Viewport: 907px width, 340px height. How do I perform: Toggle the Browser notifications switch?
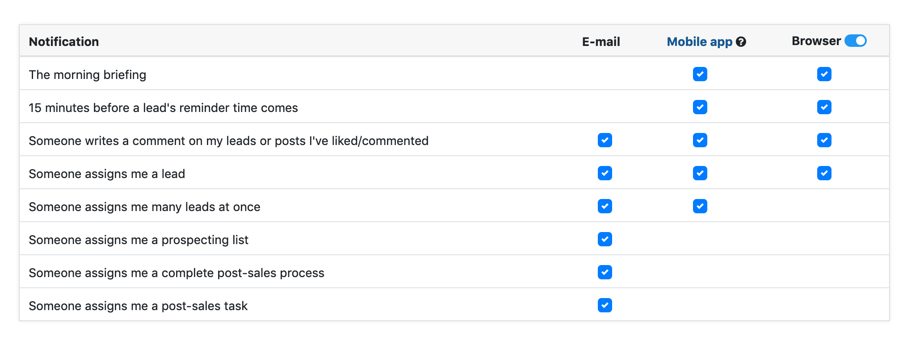pyautogui.click(x=855, y=41)
